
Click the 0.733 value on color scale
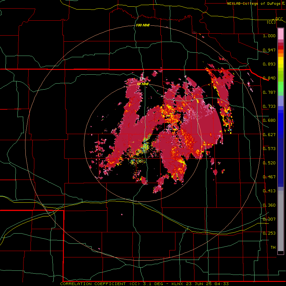(269, 106)
